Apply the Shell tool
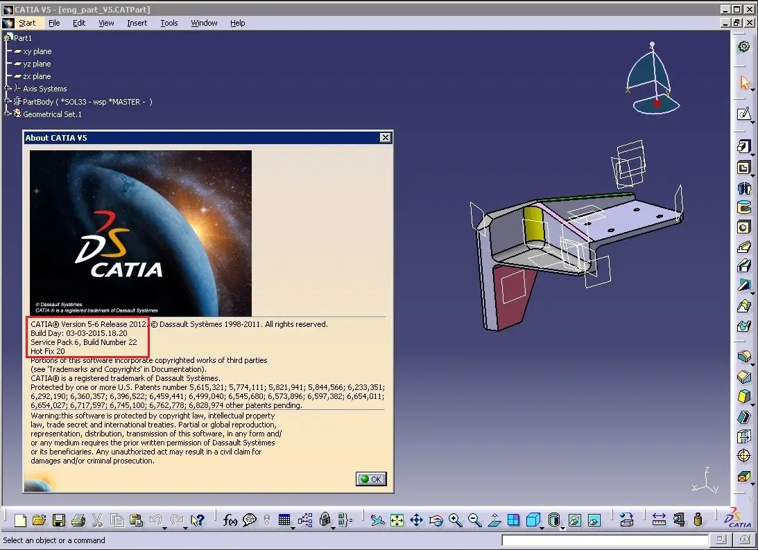This screenshot has height=550, width=758. tap(744, 417)
